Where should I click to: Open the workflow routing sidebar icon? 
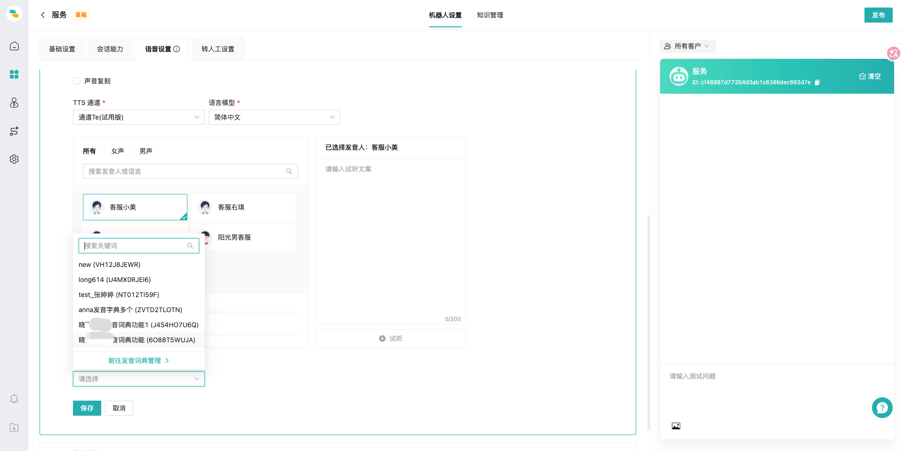[14, 131]
